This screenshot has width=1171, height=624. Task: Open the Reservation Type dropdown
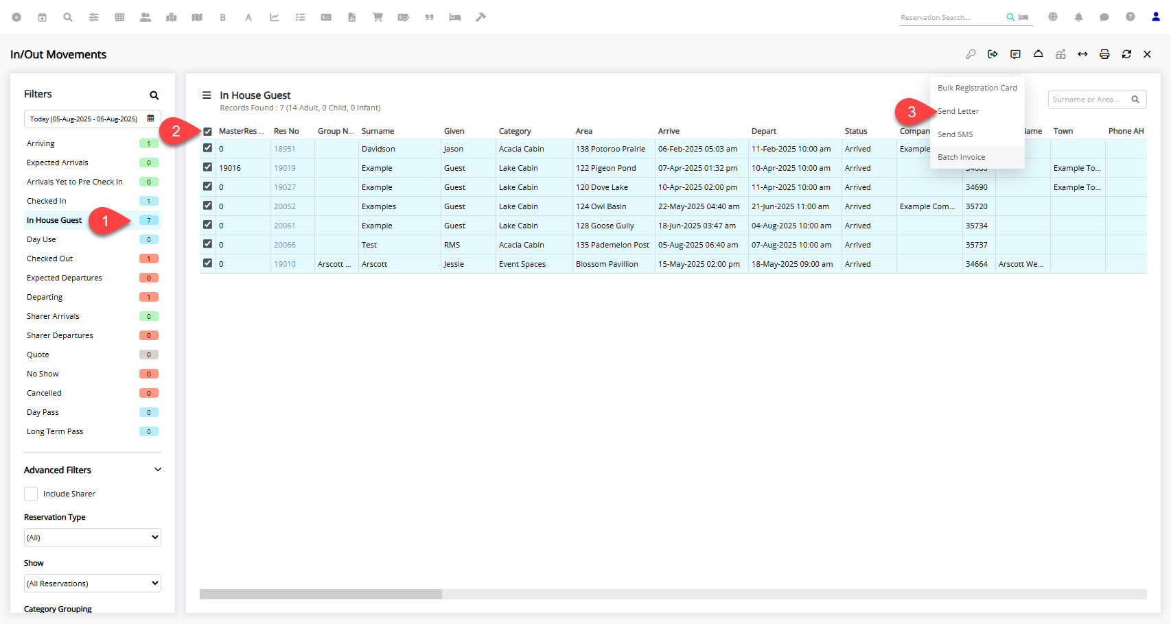tap(93, 538)
